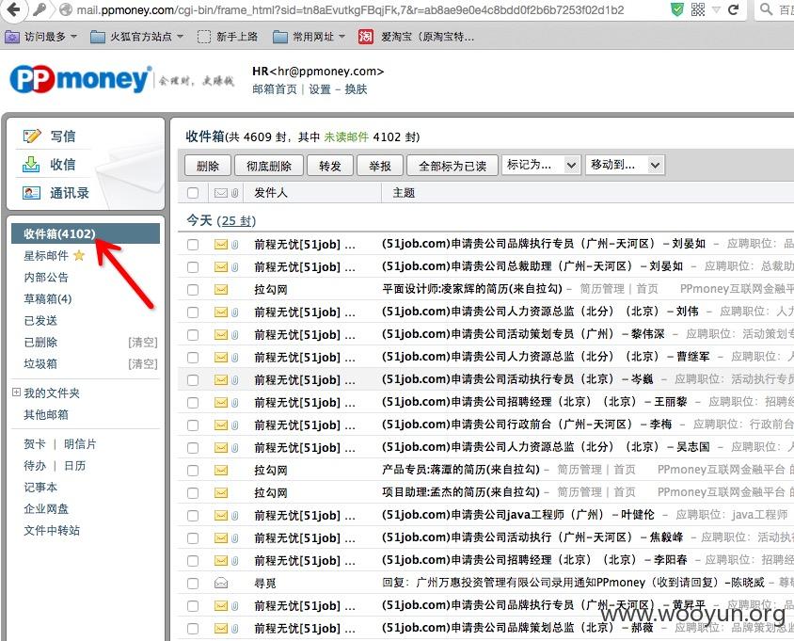Click the 删除 button
The height and width of the screenshot is (641, 794).
[208, 166]
